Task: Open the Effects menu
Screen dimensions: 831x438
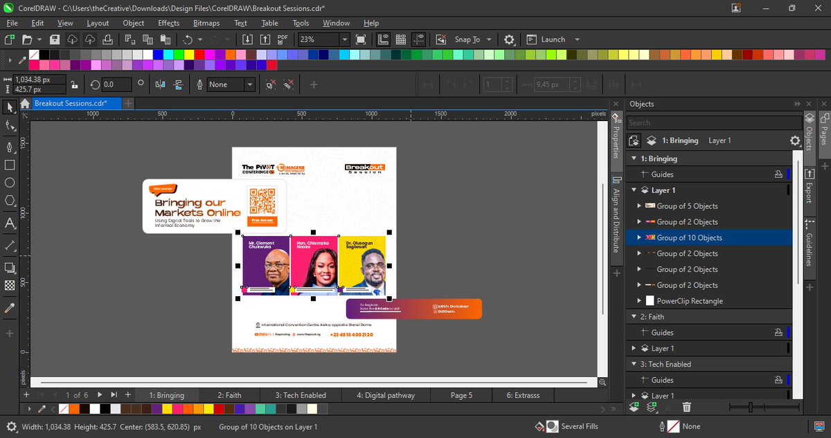Action: (168, 23)
